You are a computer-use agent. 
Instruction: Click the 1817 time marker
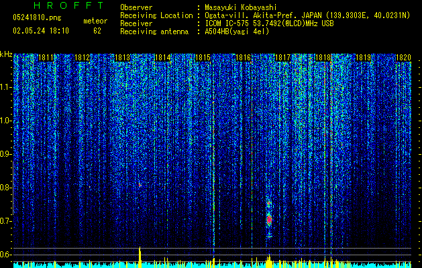click(283, 58)
